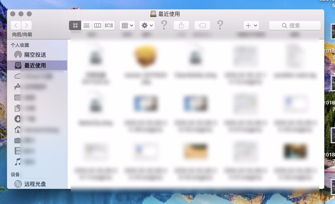Viewport: 335px width, 204px height.
Task: Minimize the Finder window
Action: pos(21,14)
